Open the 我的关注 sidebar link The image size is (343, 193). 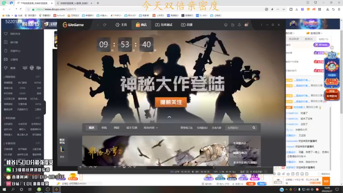[x=15, y=34]
